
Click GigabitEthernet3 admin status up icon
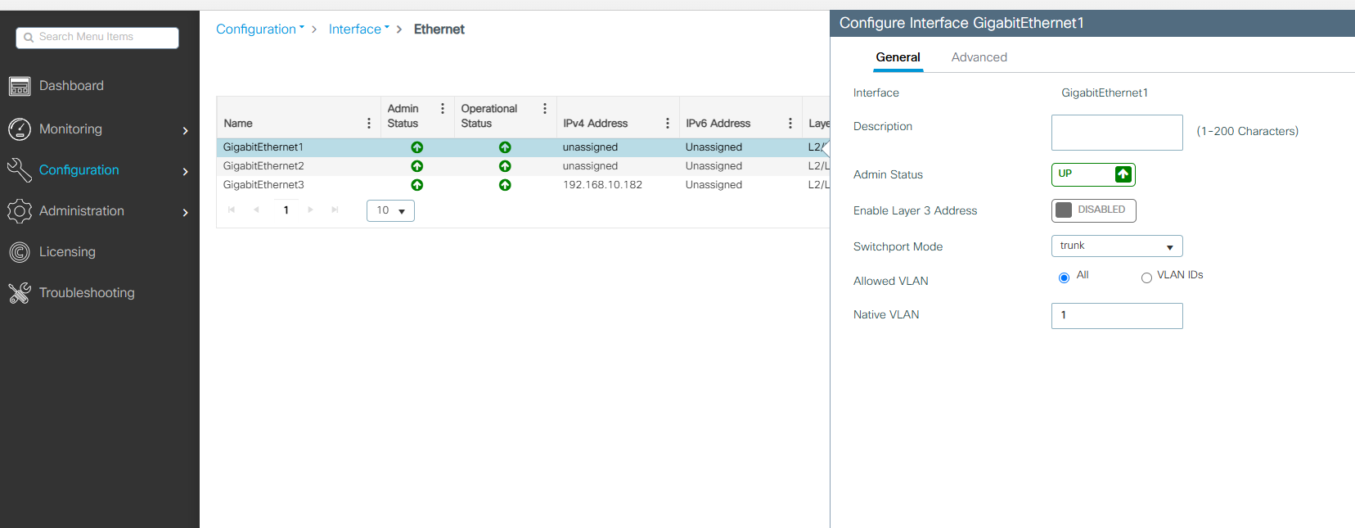pos(417,185)
